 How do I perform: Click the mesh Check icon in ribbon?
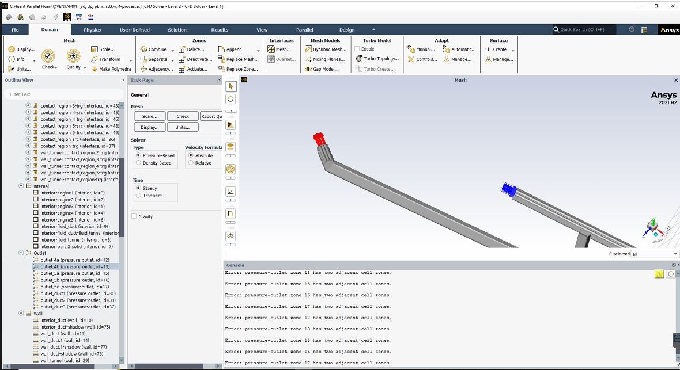(49, 56)
